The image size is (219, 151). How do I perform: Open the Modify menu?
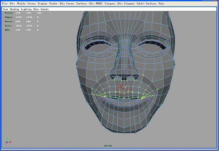click(21, 3)
